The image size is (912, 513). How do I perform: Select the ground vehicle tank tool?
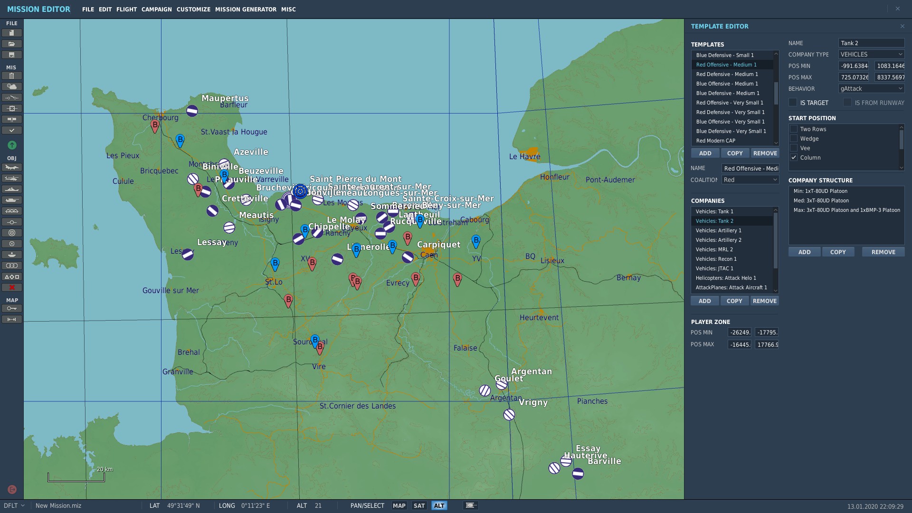pos(12,200)
